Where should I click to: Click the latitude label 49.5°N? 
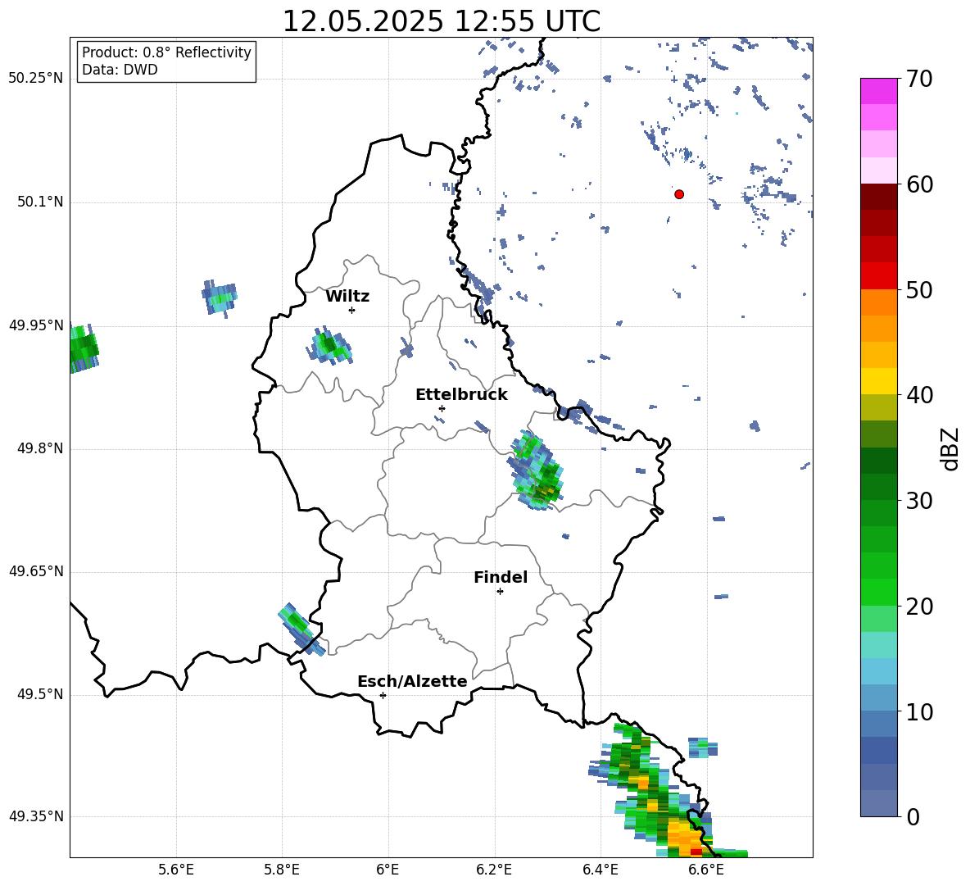pyautogui.click(x=40, y=694)
